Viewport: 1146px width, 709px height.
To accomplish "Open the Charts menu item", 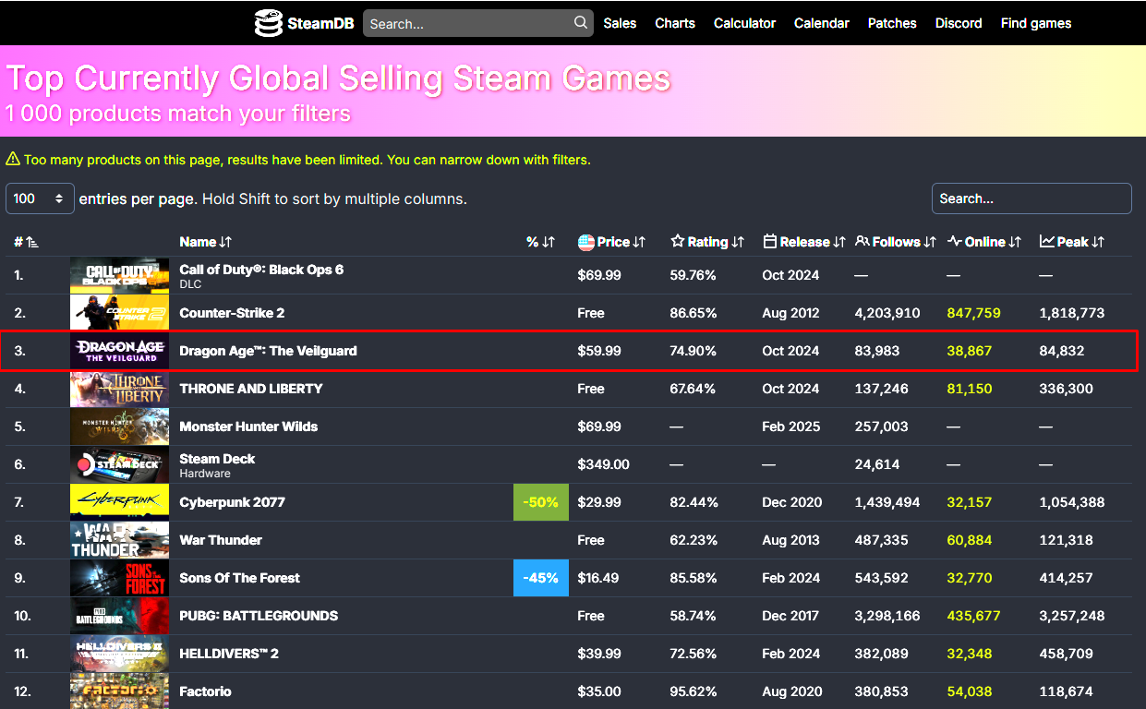I will (675, 23).
